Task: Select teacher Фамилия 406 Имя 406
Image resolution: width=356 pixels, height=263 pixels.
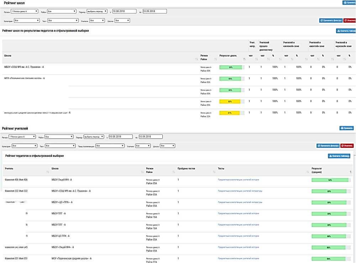Action: pos(16,180)
